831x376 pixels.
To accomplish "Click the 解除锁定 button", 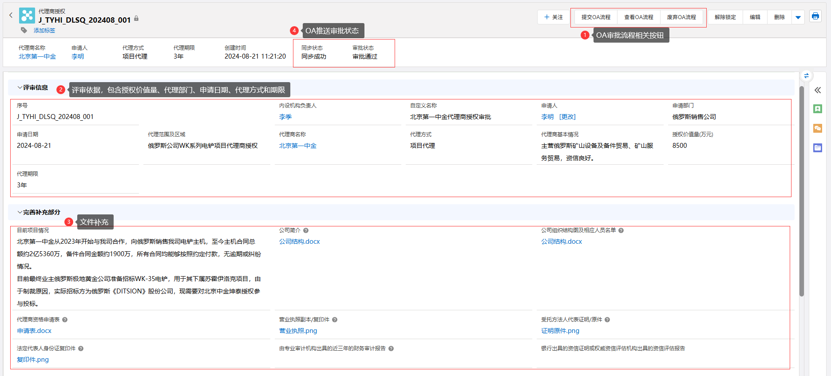I will 725,17.
